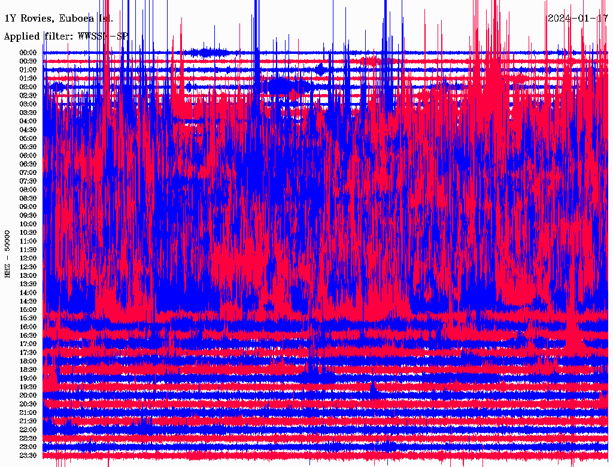Screen dimensions: 613x467
Task: Click the 15:30 time label
Action: [28, 319]
